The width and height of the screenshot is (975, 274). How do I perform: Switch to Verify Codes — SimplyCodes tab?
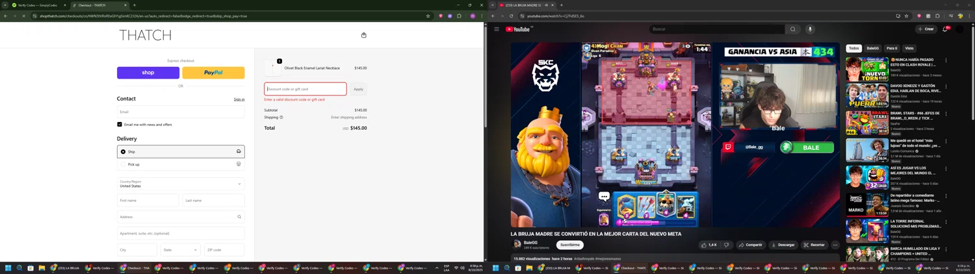[x=38, y=5]
